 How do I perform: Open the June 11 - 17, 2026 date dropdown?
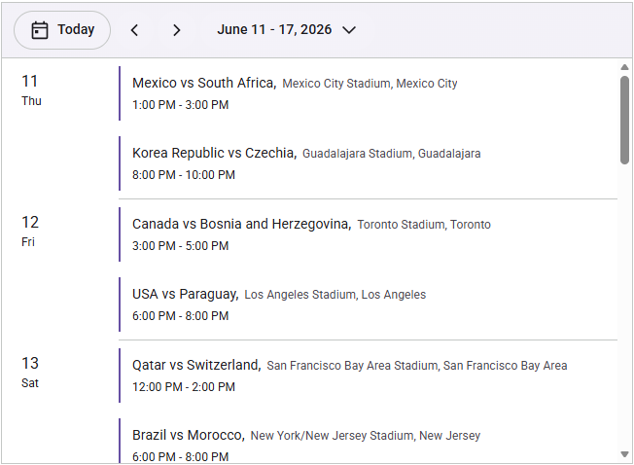[287, 30]
